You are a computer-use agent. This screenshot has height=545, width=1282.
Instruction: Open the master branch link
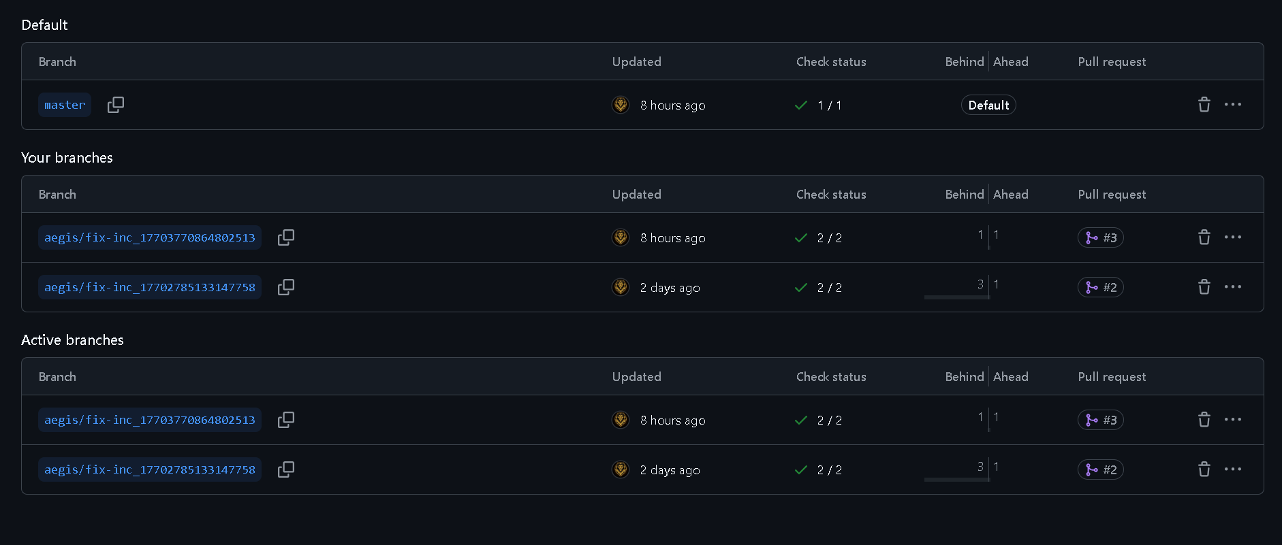pyautogui.click(x=65, y=105)
